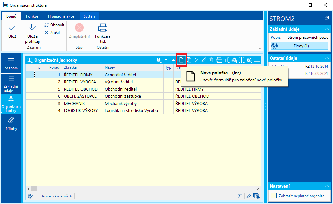Select the Obchodní ředitel row

(x=143, y=89)
